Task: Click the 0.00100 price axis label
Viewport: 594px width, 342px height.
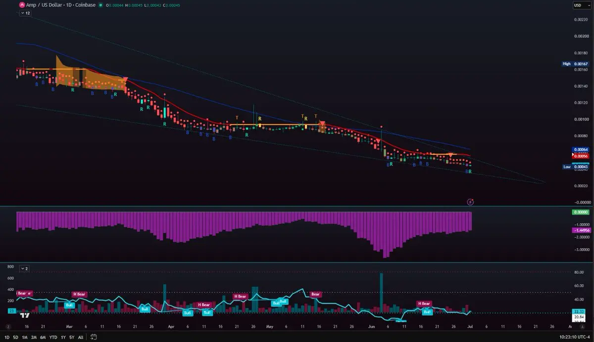Action: click(581, 119)
